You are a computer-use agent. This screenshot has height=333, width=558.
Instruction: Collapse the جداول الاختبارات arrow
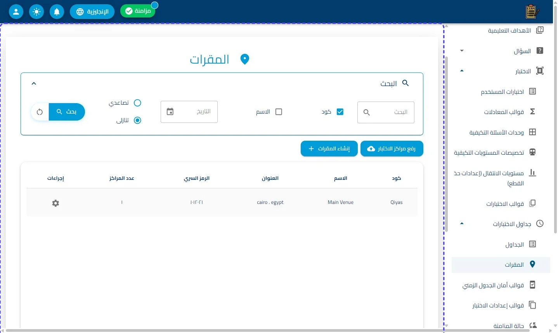[x=462, y=224]
